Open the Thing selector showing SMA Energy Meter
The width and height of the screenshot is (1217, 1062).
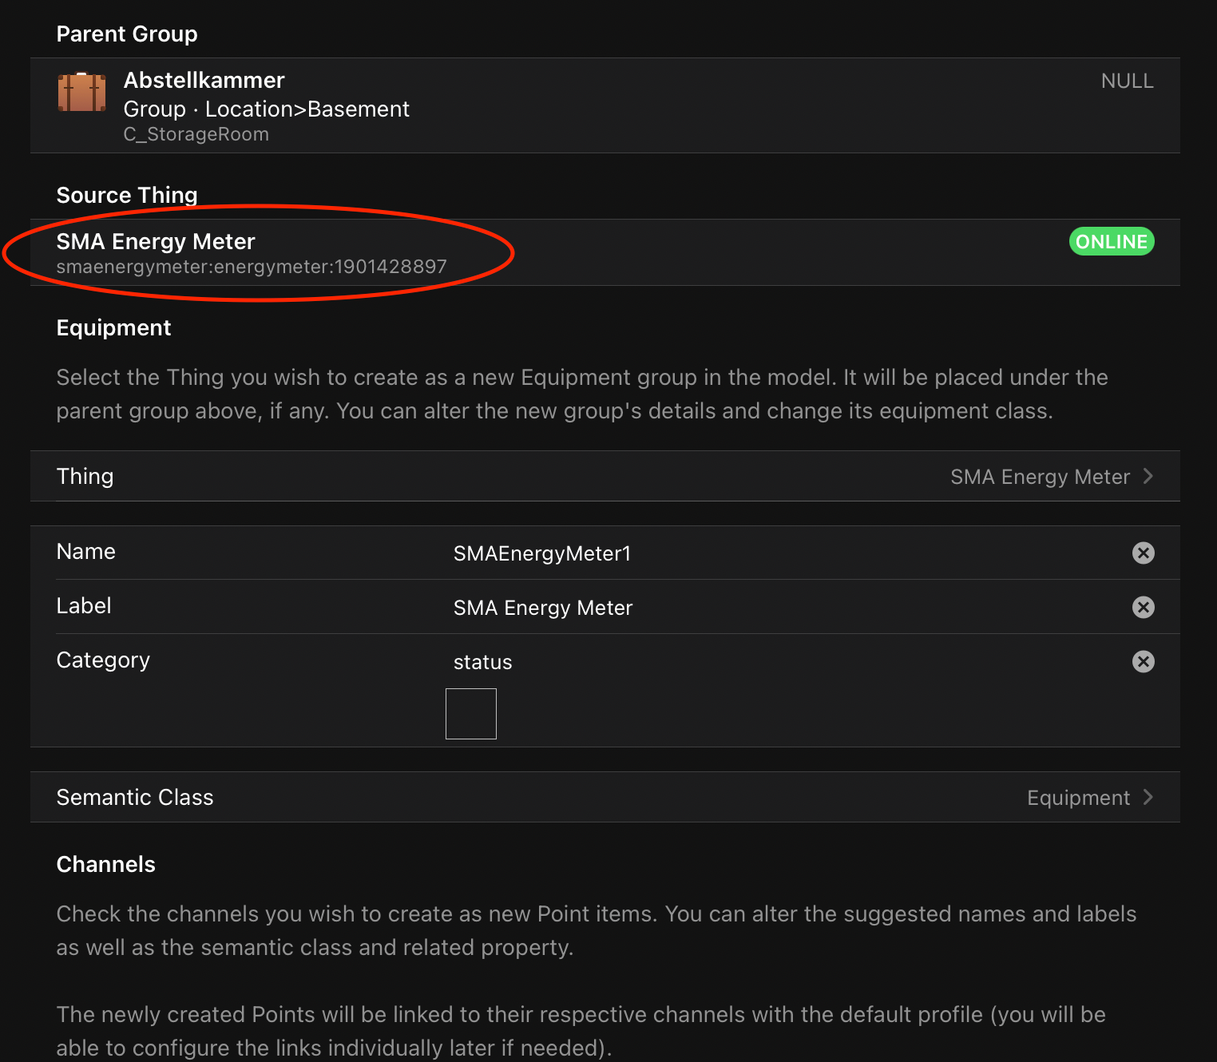pos(1039,477)
